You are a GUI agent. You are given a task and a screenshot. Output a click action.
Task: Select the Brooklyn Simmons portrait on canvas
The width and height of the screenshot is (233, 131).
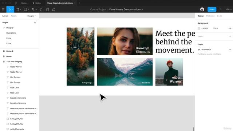(125, 41)
